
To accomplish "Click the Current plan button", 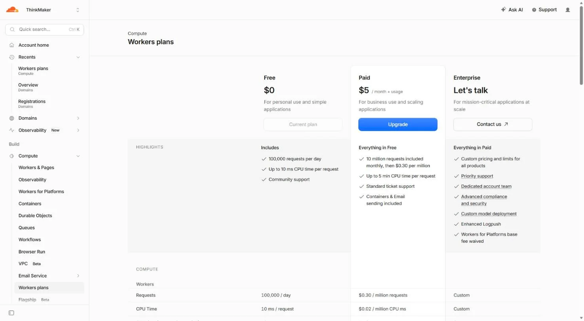I will 303,124.
